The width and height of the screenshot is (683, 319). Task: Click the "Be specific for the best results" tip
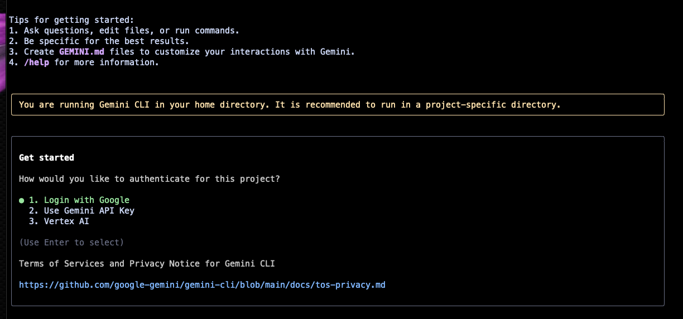pos(106,41)
